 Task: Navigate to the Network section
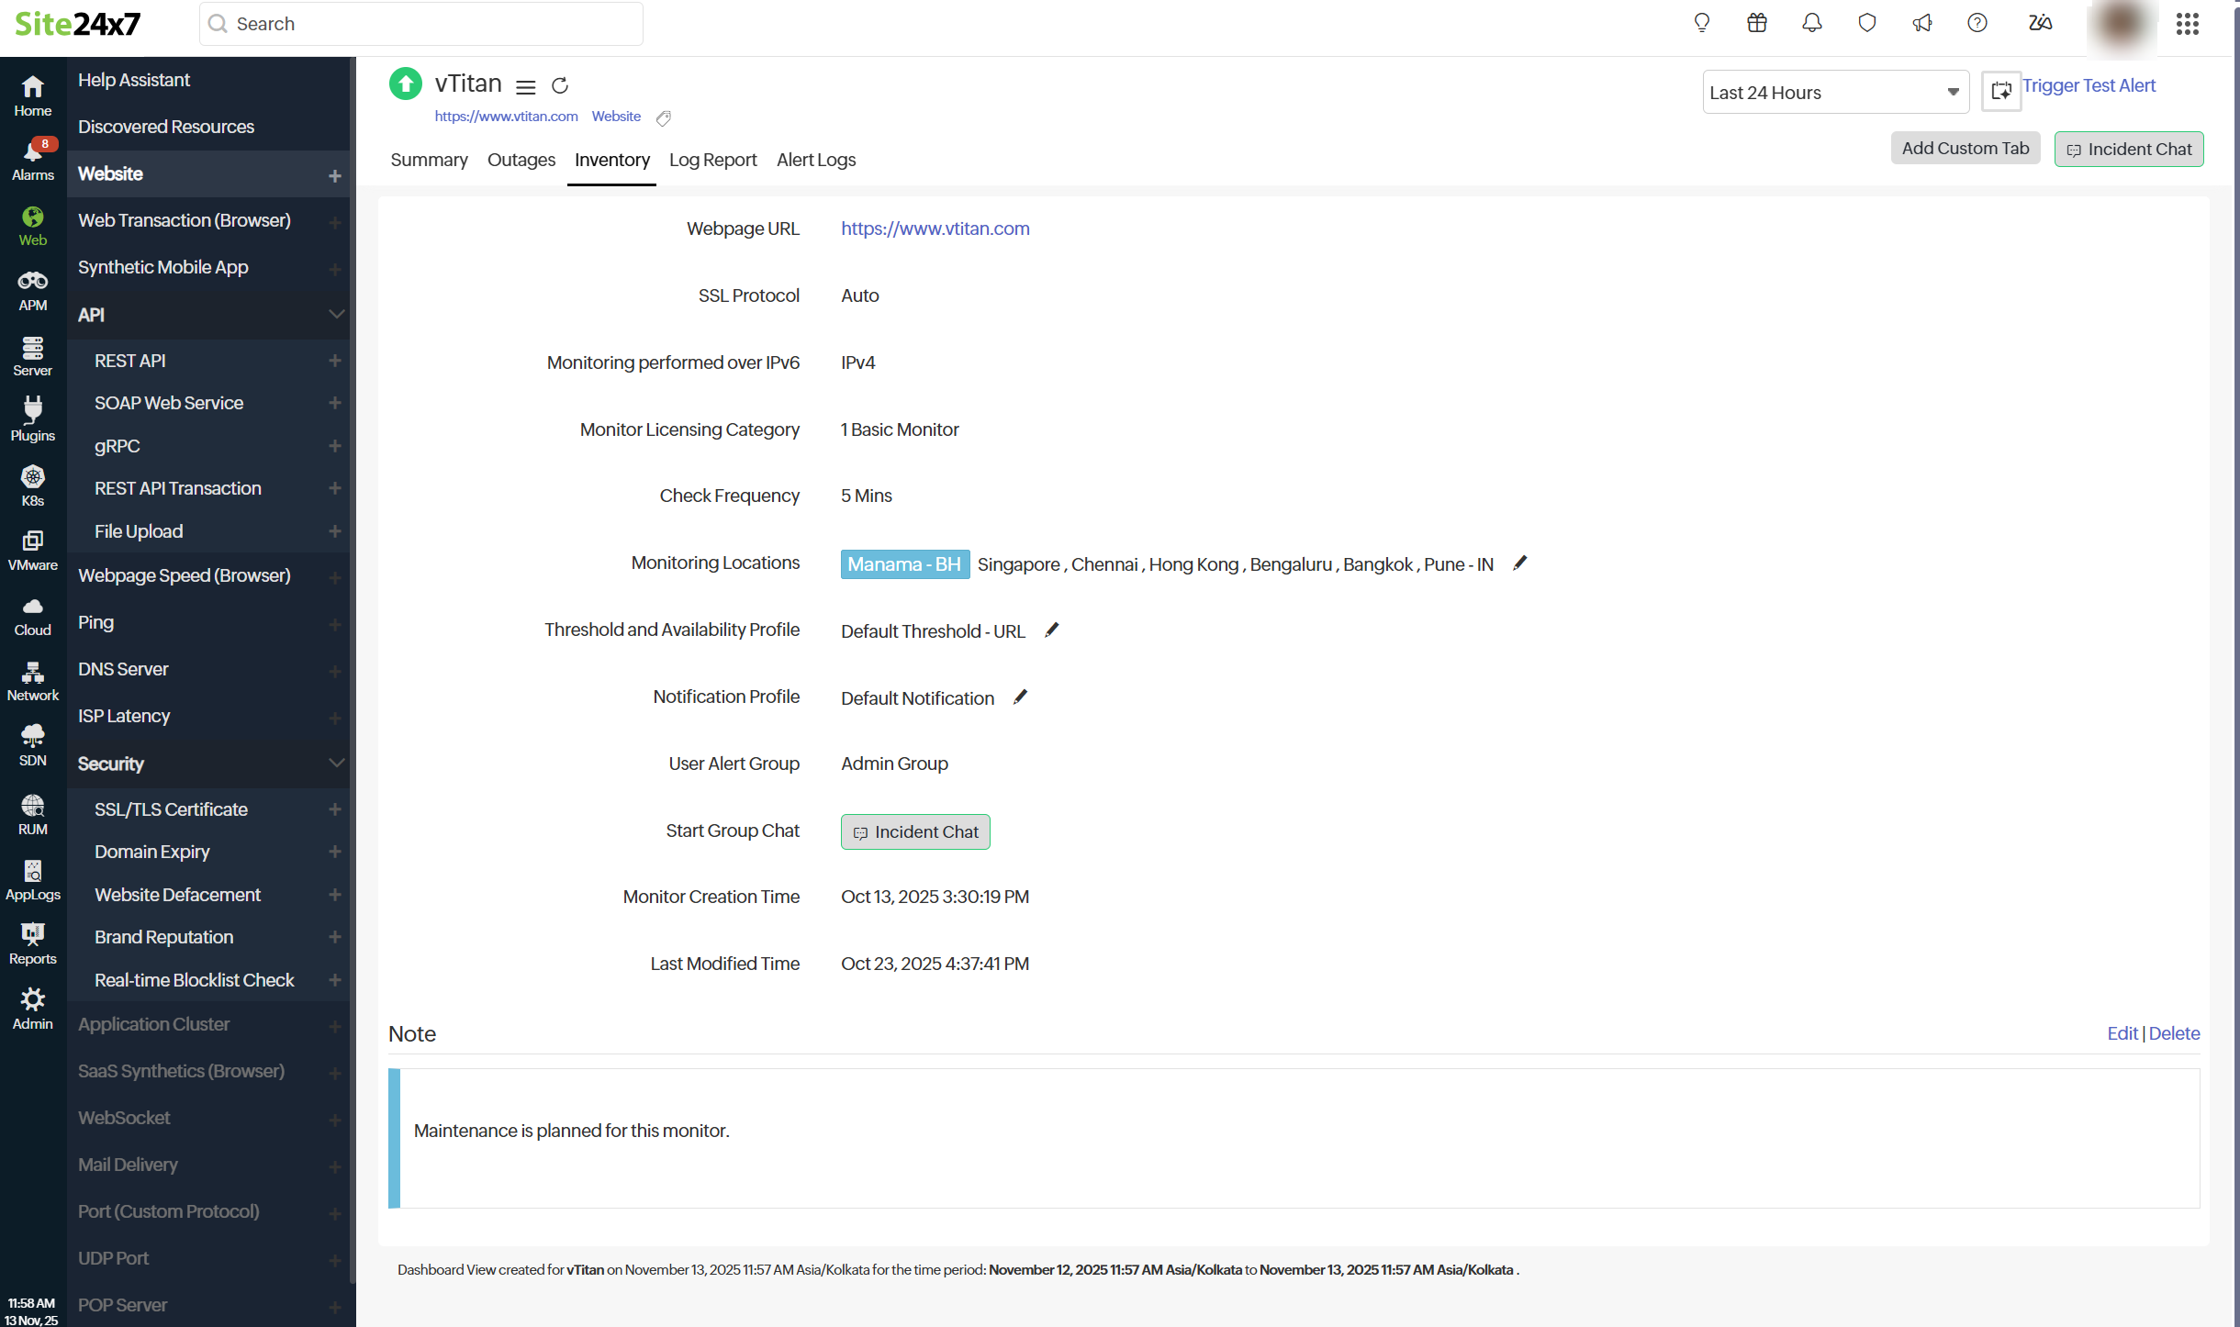click(32, 679)
